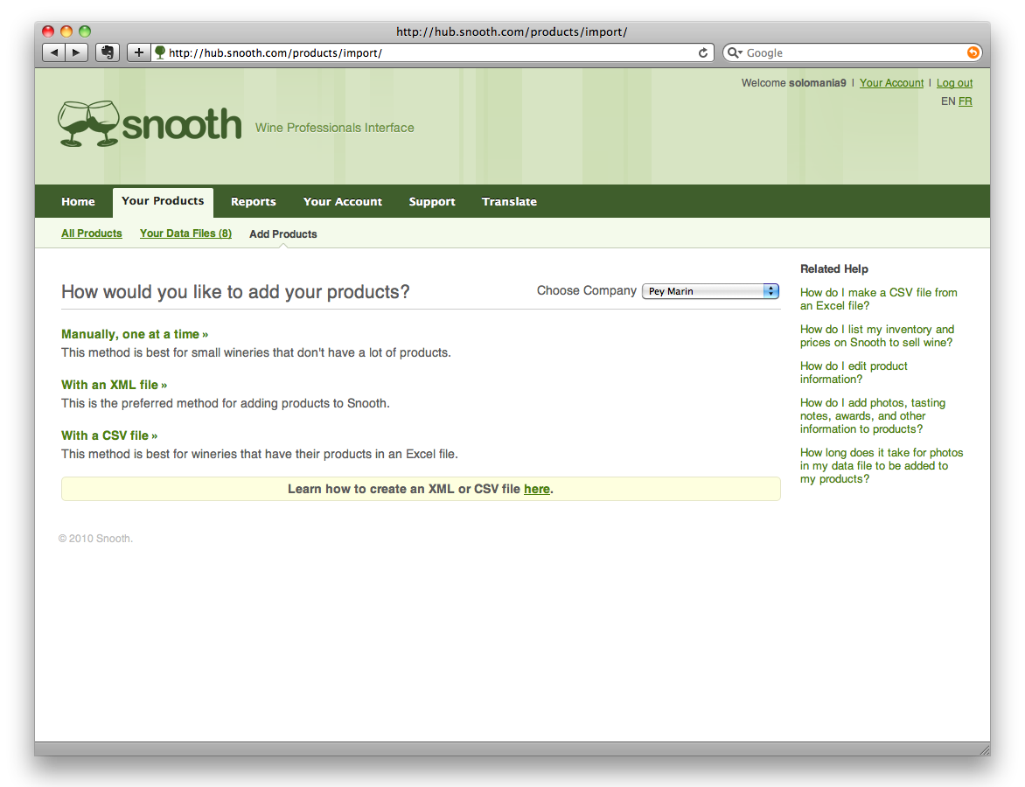Image resolution: width=1025 pixels, height=787 pixels.
Task: Click the Log out link
Action: pos(954,83)
